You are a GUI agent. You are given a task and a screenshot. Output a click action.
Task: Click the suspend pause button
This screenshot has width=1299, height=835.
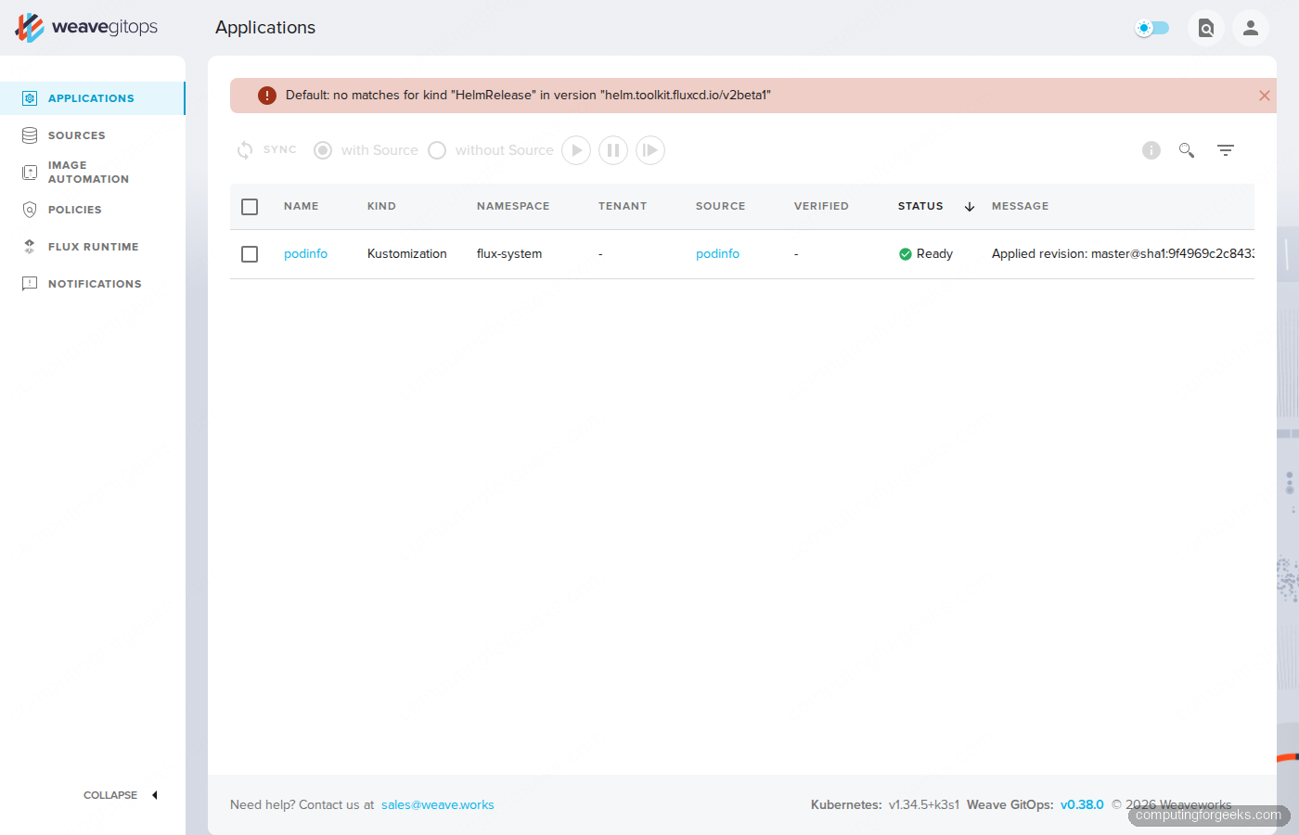(613, 150)
